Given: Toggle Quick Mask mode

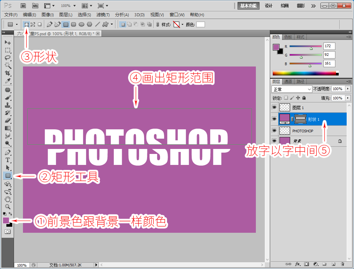Looking at the screenshot, I should [7, 232].
